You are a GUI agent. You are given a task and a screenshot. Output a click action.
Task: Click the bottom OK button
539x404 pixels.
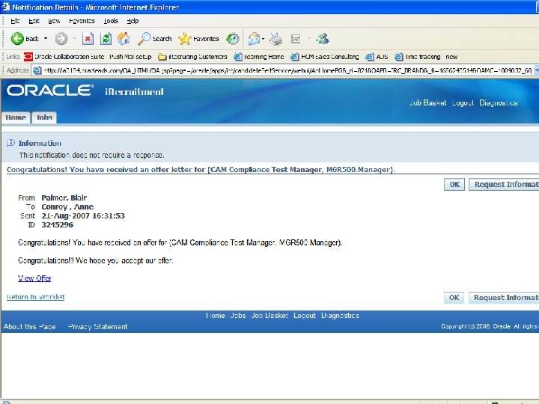point(454,298)
